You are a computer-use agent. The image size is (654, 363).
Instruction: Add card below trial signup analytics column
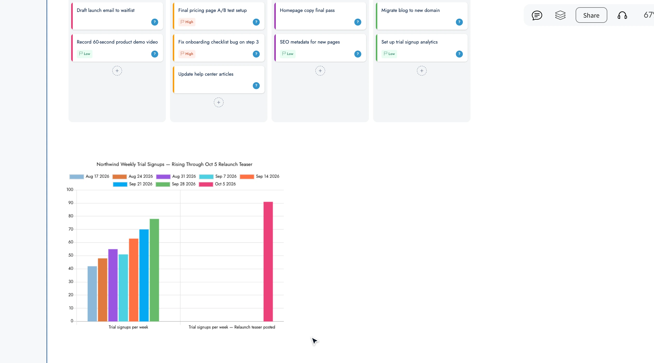[x=421, y=71]
